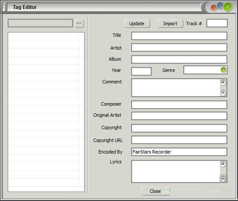Screen dimensions: 238x201
Task: Click the Close button
Action: click(x=156, y=191)
